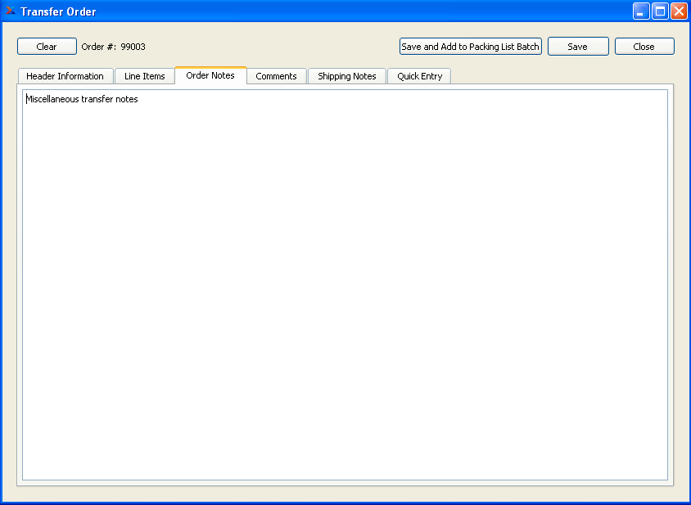This screenshot has height=505, width=691.
Task: Click the Transfer Order application icon
Action: coord(10,11)
